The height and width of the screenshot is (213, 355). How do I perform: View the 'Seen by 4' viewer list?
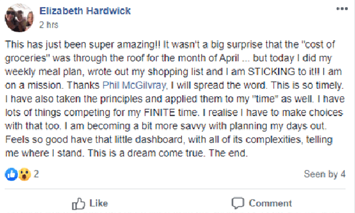point(324,174)
